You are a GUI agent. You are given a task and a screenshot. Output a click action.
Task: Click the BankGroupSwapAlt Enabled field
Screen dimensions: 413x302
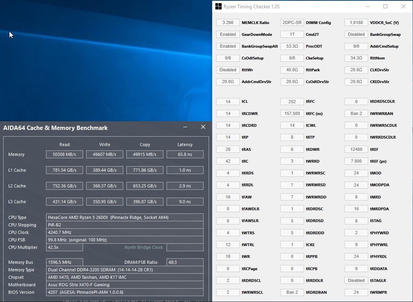pos(228,46)
